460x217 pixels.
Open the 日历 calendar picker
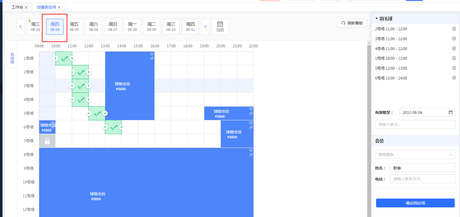click(x=220, y=27)
